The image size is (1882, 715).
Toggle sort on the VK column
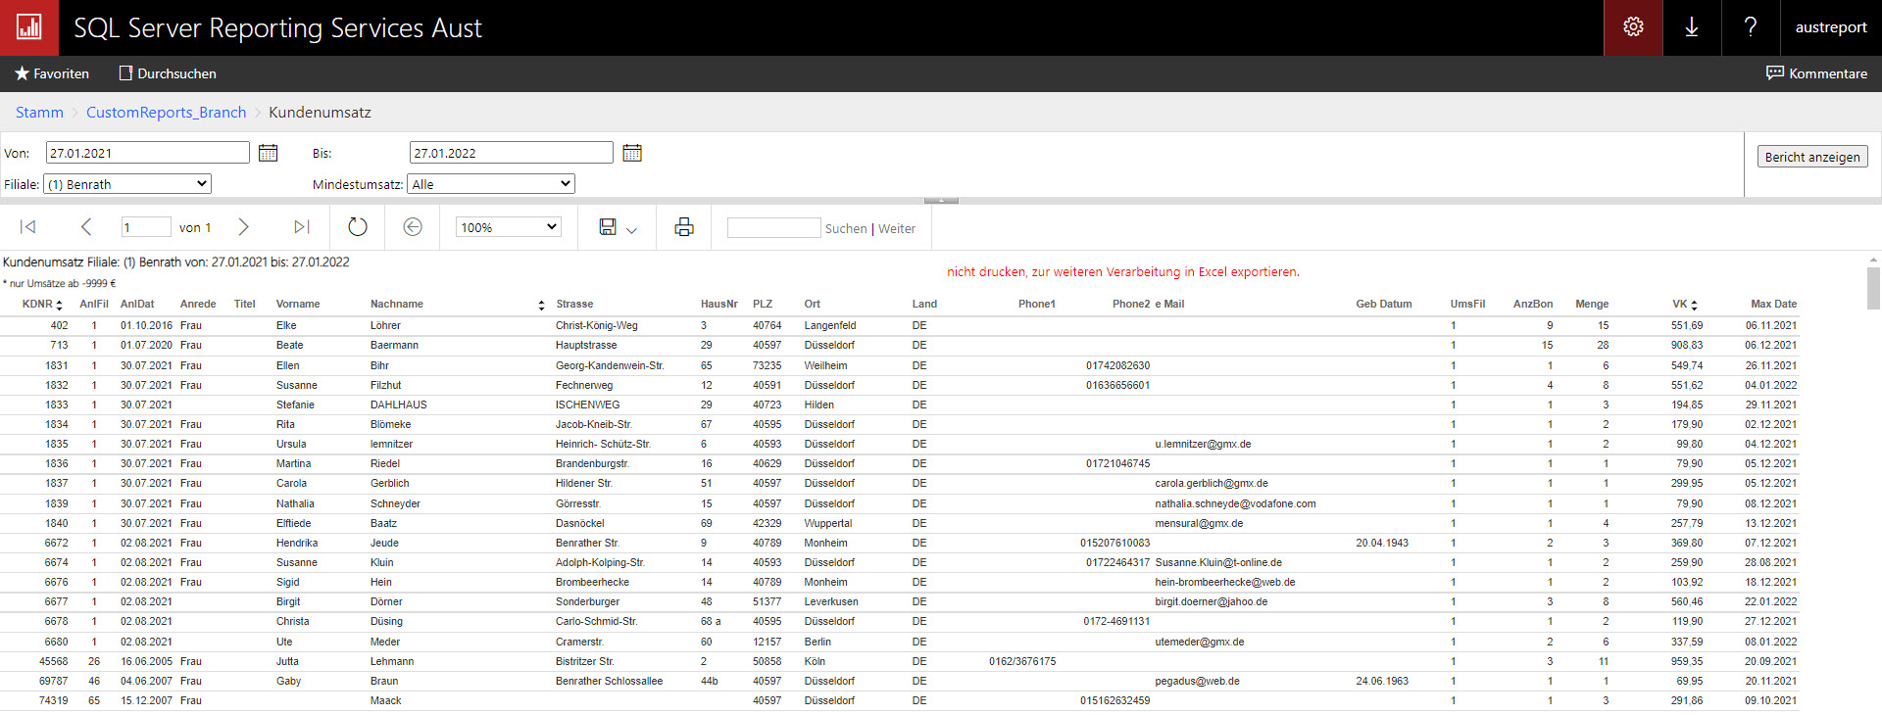click(1694, 305)
